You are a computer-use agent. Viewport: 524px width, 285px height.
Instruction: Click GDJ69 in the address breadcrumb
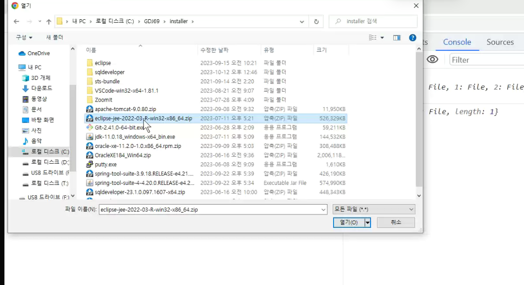151,21
